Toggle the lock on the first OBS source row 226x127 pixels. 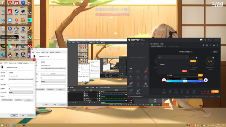(x=99, y=92)
